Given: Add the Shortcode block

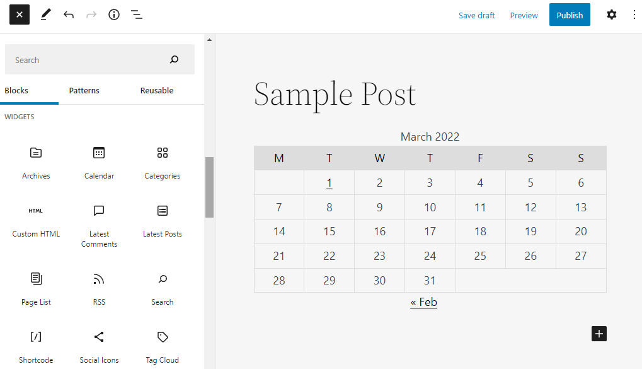Looking at the screenshot, I should [36, 345].
